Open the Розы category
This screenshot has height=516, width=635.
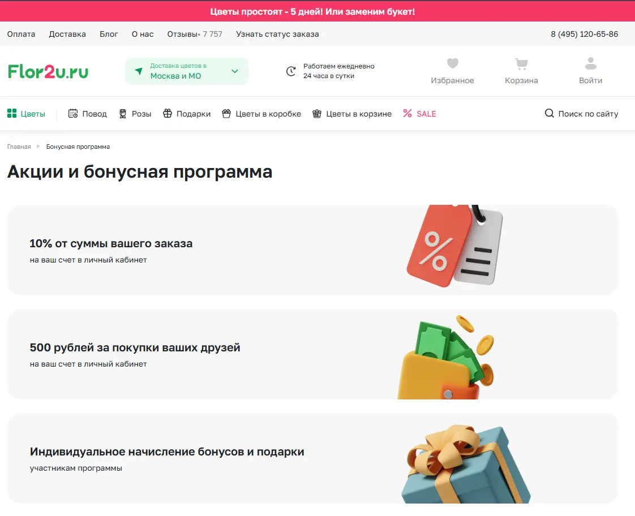[x=135, y=114]
